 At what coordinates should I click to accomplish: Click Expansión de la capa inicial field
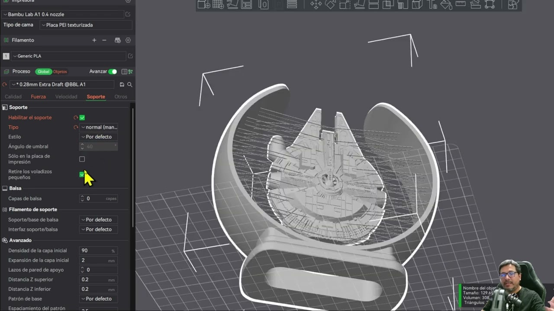coord(99,260)
